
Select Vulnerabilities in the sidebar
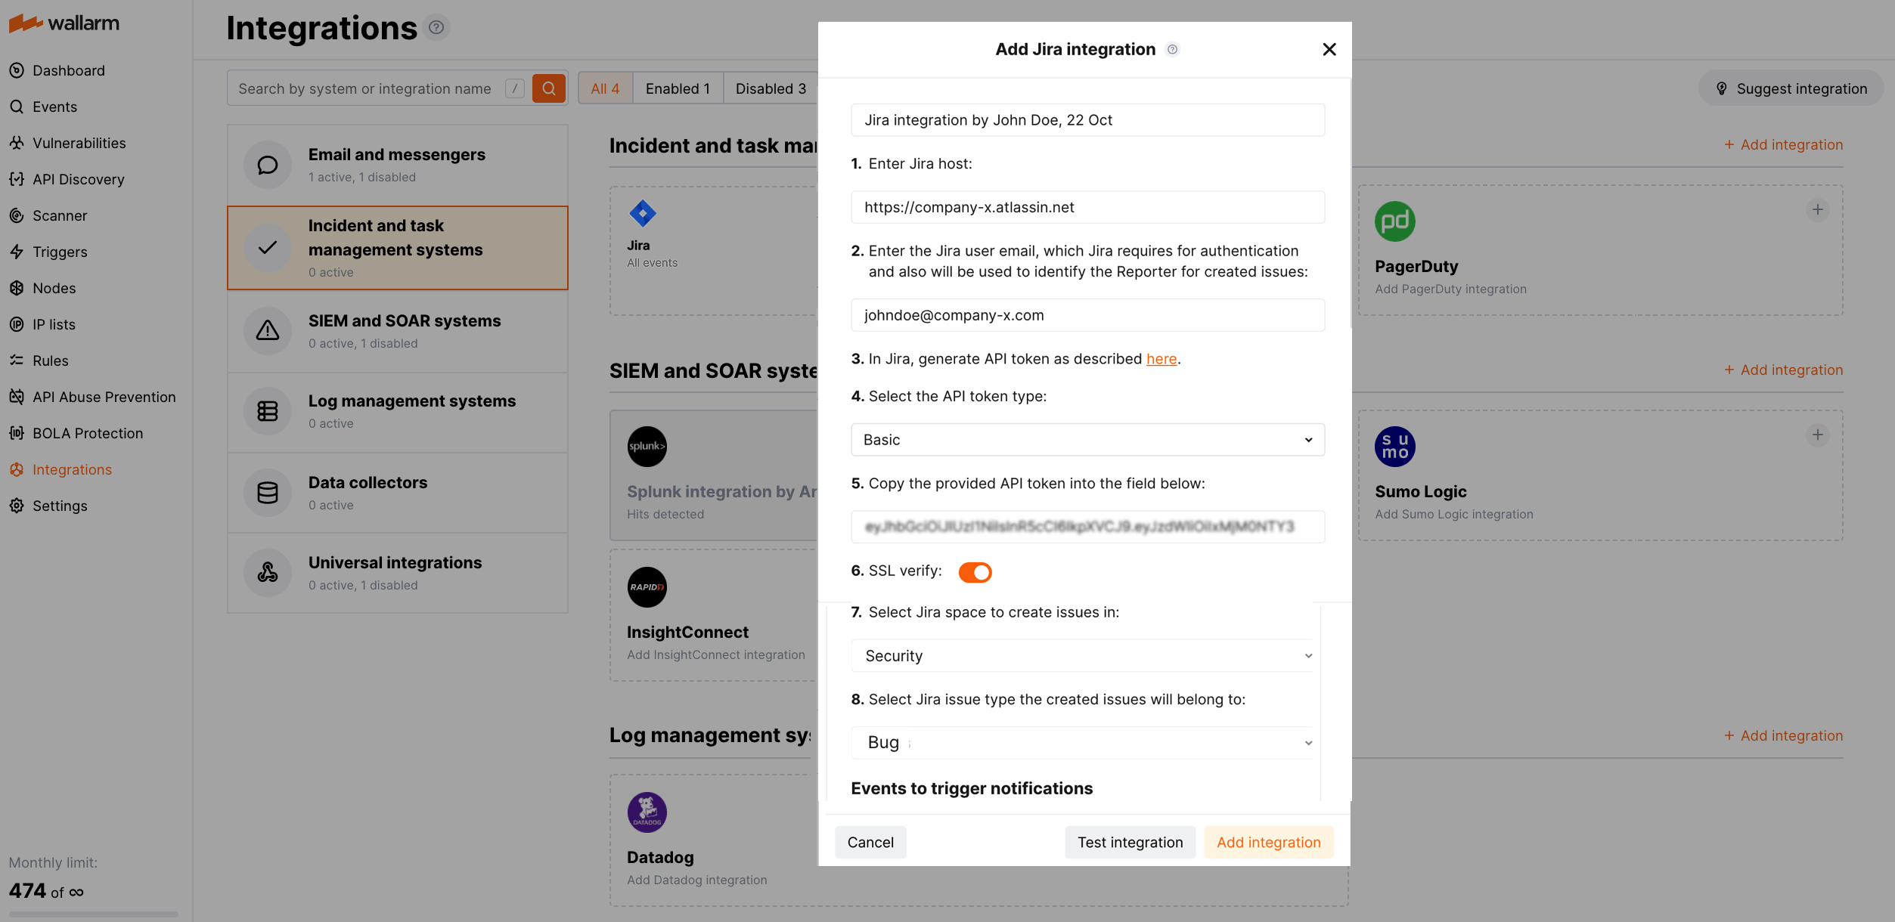coord(79,143)
